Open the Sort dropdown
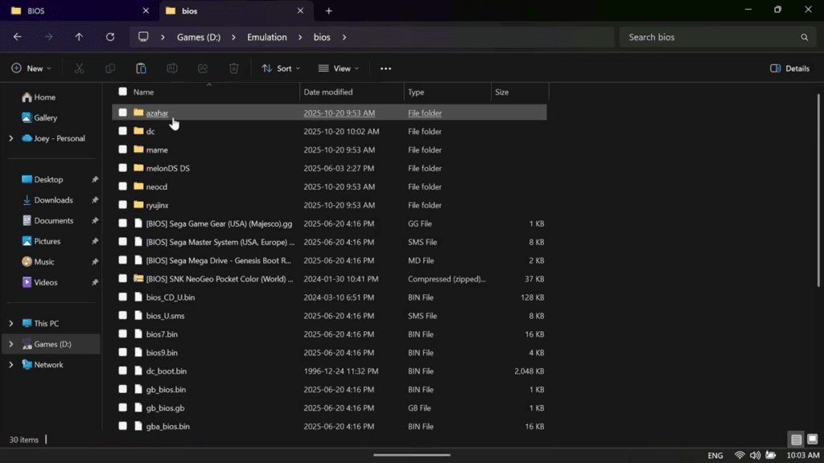 click(280, 68)
